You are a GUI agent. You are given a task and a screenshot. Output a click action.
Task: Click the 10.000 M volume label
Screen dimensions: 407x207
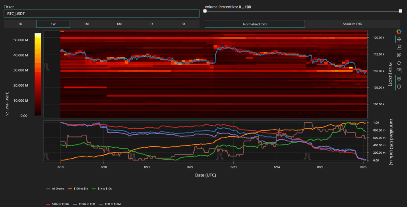[x=21, y=101]
